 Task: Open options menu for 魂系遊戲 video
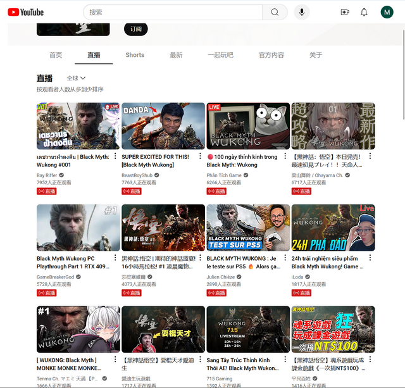[370, 360]
